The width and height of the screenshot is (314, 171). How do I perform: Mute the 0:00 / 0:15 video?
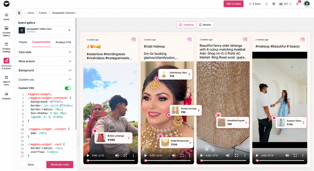click(174, 155)
